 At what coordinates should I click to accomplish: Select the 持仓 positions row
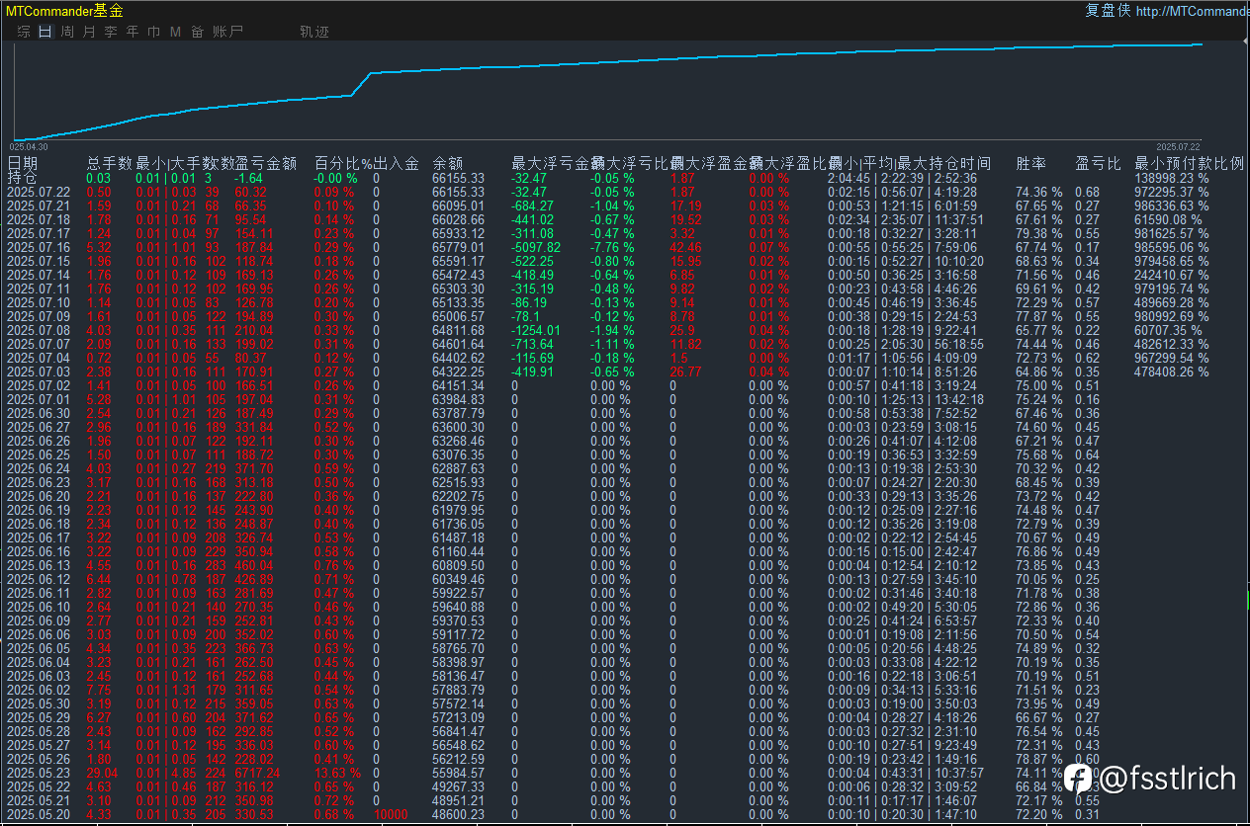(22, 178)
